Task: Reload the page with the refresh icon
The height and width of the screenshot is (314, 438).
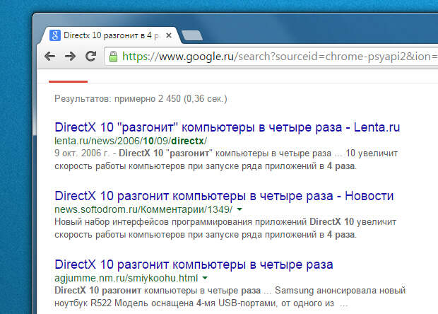Action: pyautogui.click(x=91, y=56)
